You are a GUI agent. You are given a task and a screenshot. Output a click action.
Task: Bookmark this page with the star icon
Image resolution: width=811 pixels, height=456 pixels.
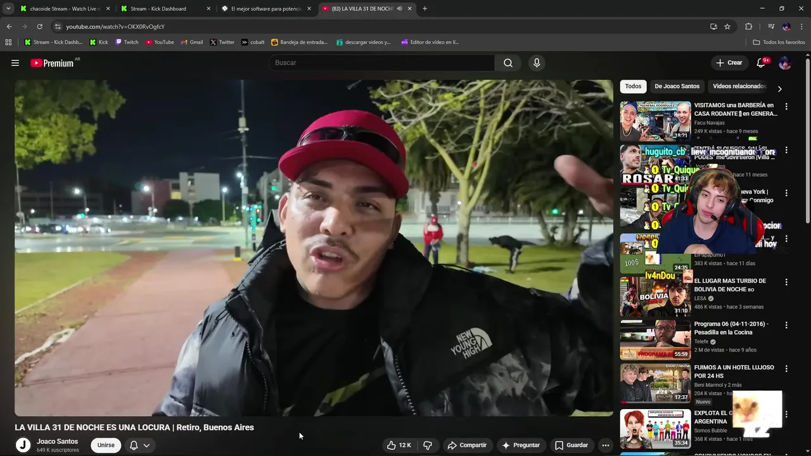pyautogui.click(x=727, y=27)
